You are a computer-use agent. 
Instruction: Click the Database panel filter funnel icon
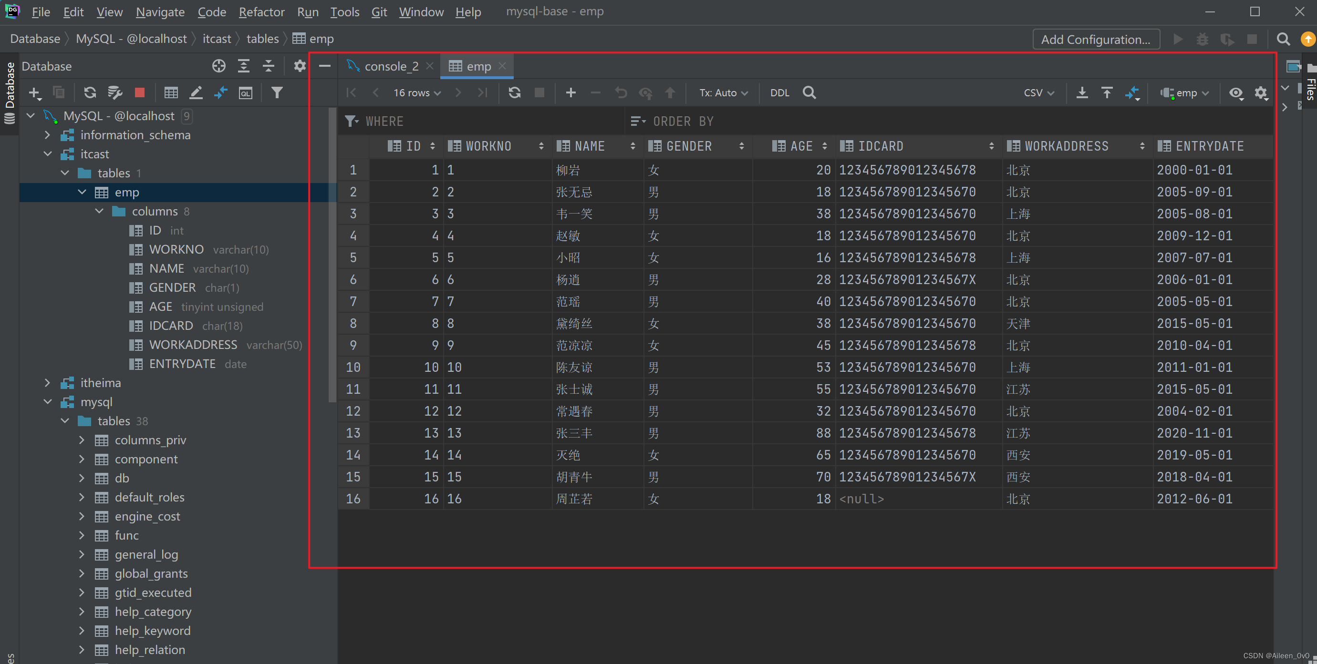pos(277,92)
